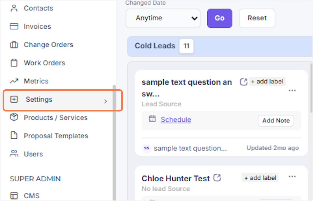The image size is (313, 201).
Task: Click the Proposal Templates document icon
Action: pyautogui.click(x=14, y=136)
